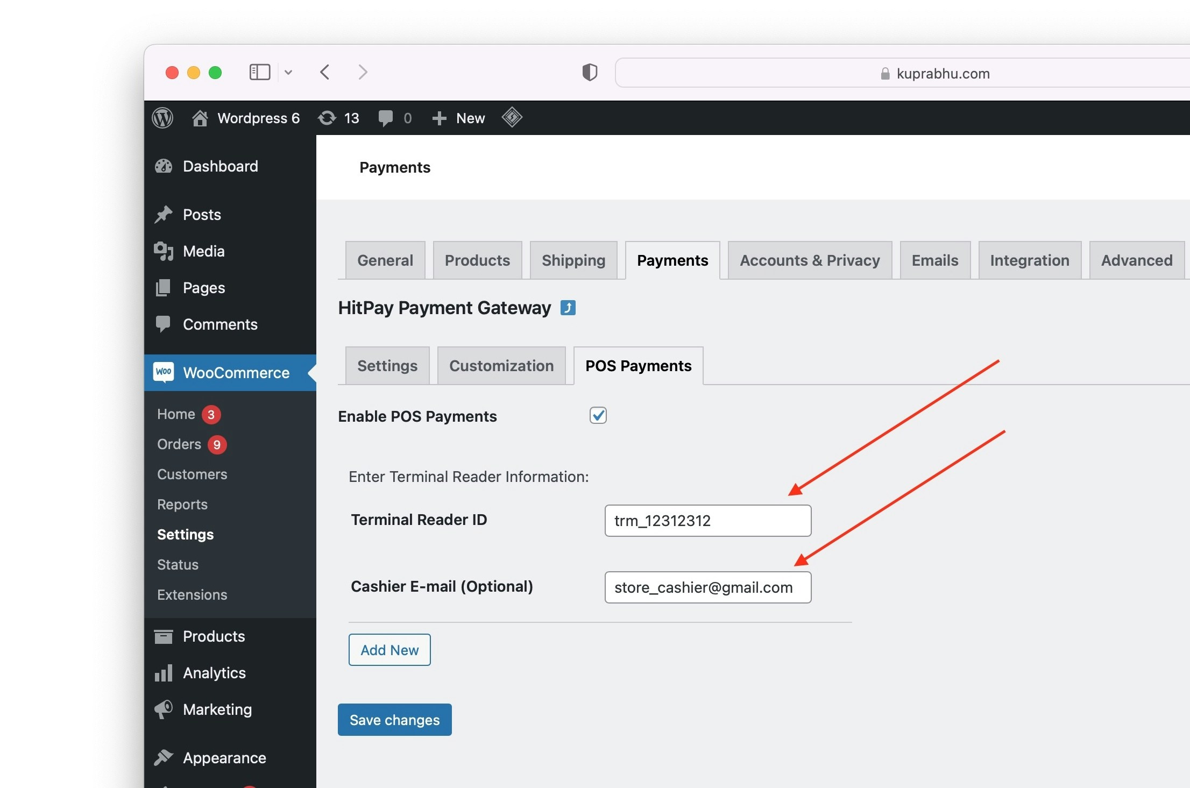Select the POS Payments sub-tab
This screenshot has height=788, width=1190.
639,366
